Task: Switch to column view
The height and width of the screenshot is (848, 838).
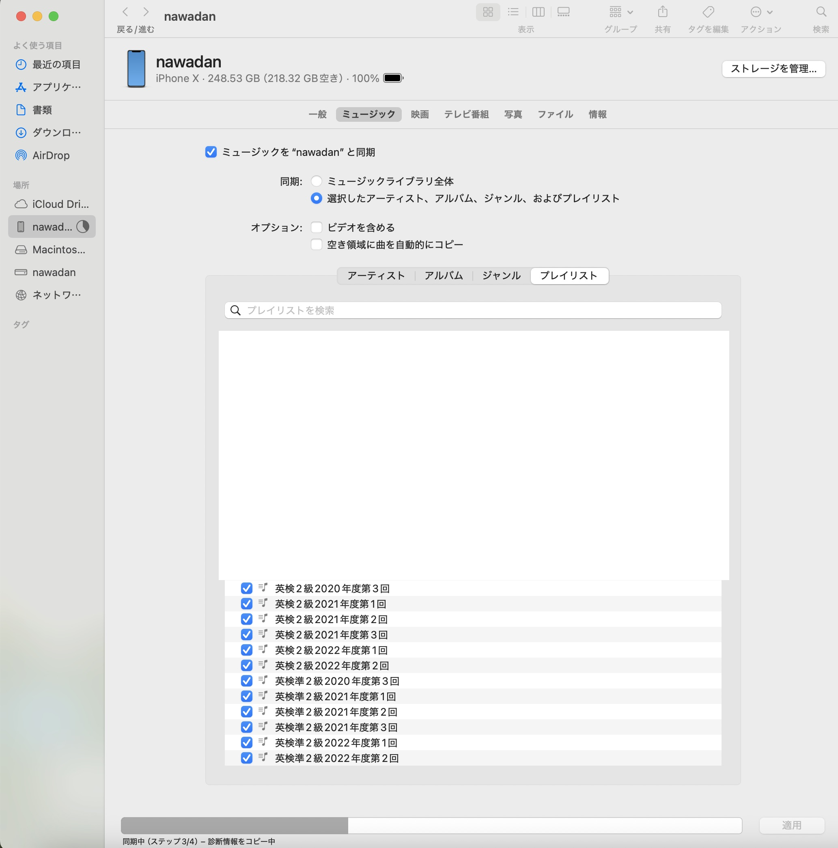Action: [x=538, y=12]
